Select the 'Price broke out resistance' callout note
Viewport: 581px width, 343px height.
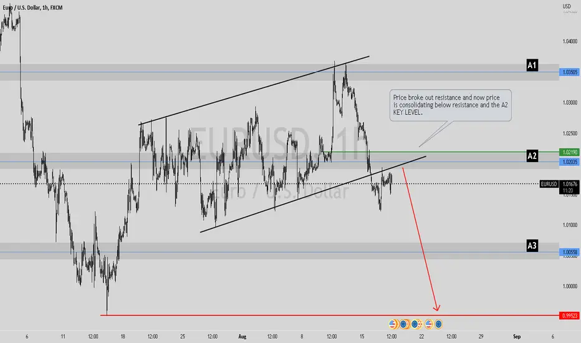click(450, 105)
